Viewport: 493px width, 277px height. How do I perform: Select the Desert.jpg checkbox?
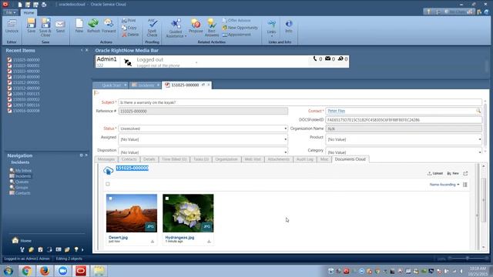(x=111, y=199)
